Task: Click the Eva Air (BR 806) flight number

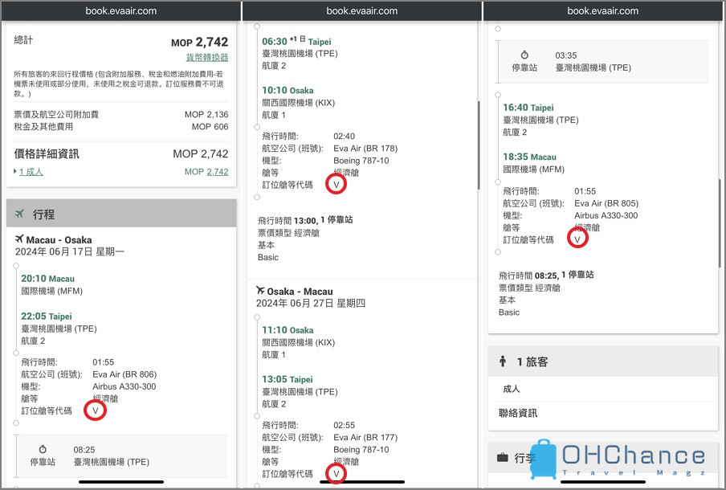Action: point(124,374)
